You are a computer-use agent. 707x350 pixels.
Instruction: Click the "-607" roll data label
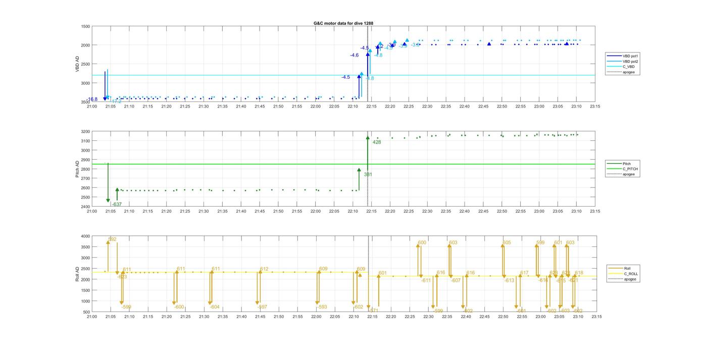[456, 281]
